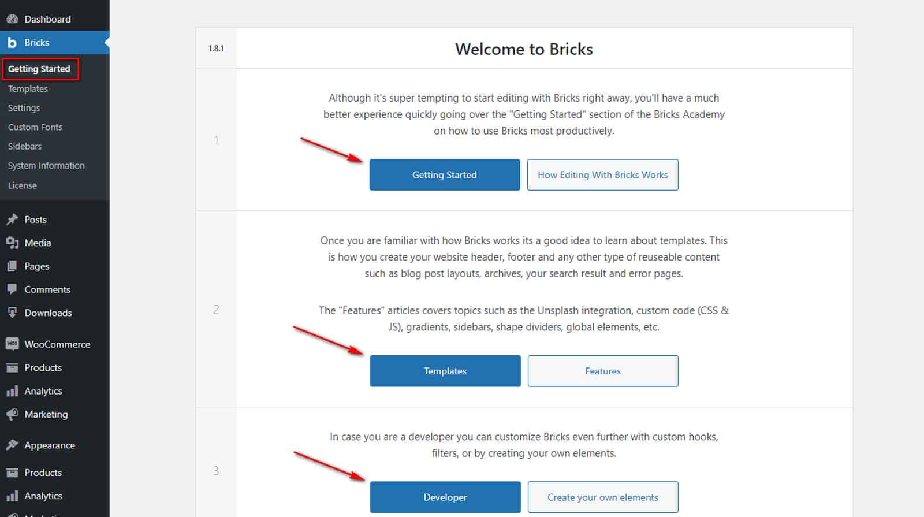Open System Information in the Bricks submenu
Image resolution: width=924 pixels, height=517 pixels.
(46, 166)
